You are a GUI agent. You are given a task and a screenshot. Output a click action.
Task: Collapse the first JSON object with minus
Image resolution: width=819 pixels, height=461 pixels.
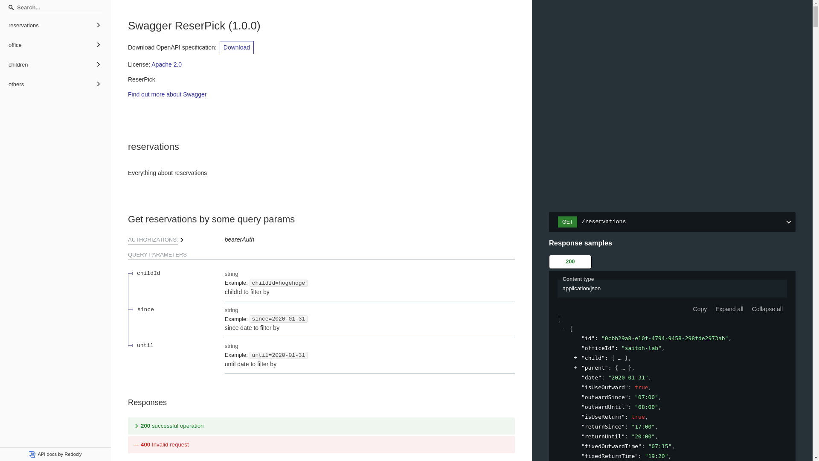[x=563, y=329]
